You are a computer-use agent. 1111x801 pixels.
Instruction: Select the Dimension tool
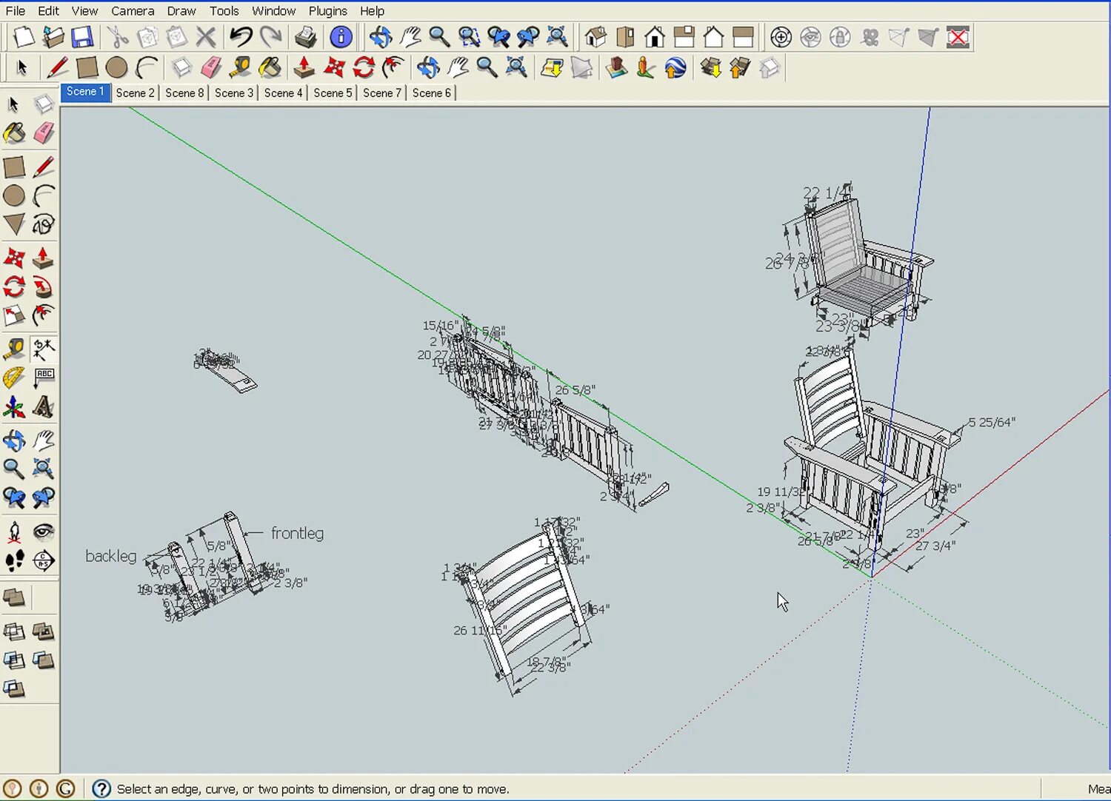point(44,349)
